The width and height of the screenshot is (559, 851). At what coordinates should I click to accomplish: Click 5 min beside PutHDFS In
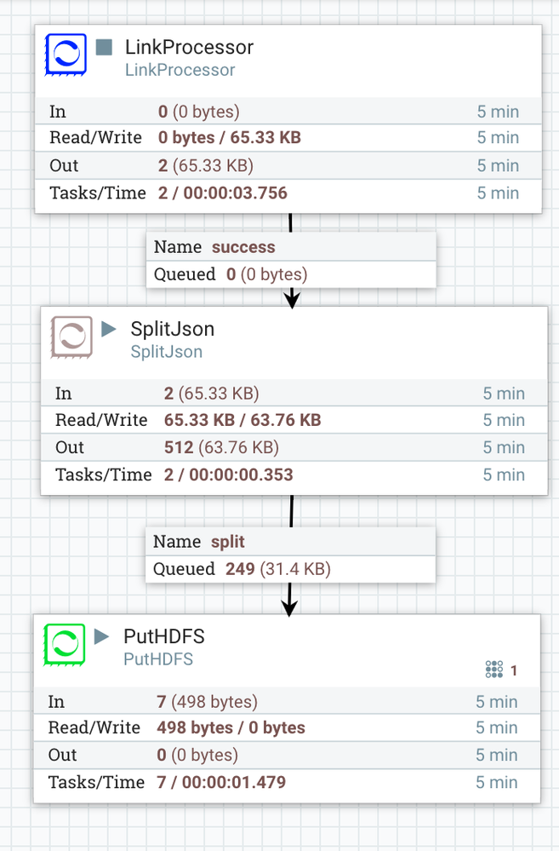[497, 702]
